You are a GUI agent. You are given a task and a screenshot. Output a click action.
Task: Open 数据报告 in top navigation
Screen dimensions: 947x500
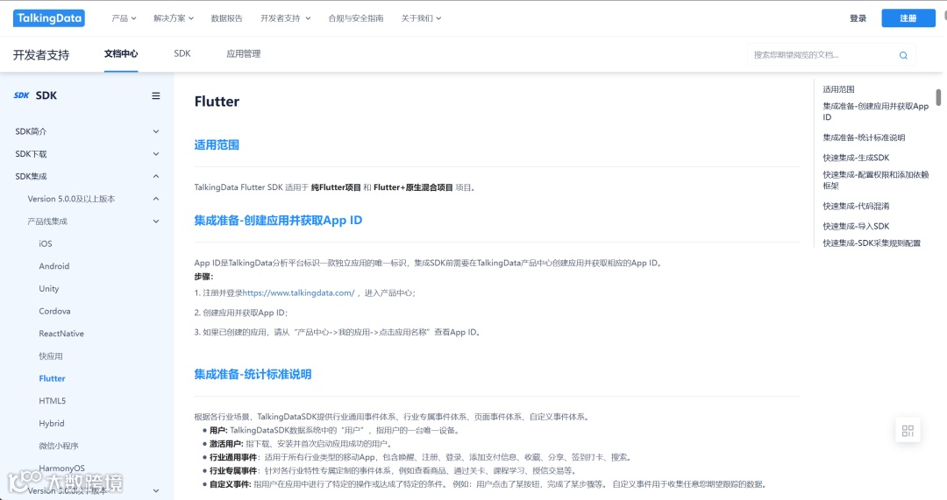coord(226,18)
